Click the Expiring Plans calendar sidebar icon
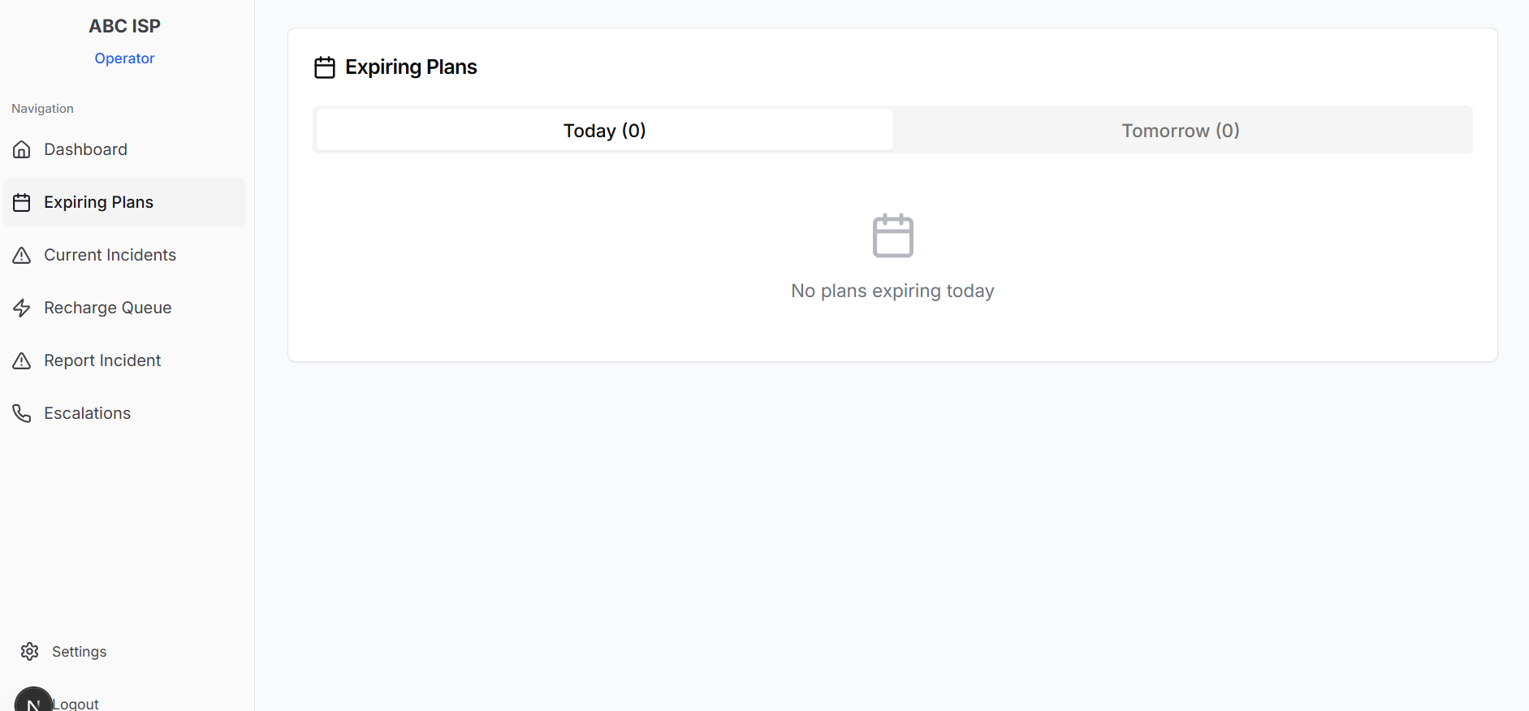This screenshot has height=711, width=1529. click(22, 202)
